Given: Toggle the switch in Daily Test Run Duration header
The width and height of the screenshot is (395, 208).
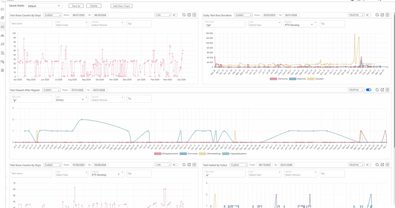Looking at the screenshot, I should 368,15.
